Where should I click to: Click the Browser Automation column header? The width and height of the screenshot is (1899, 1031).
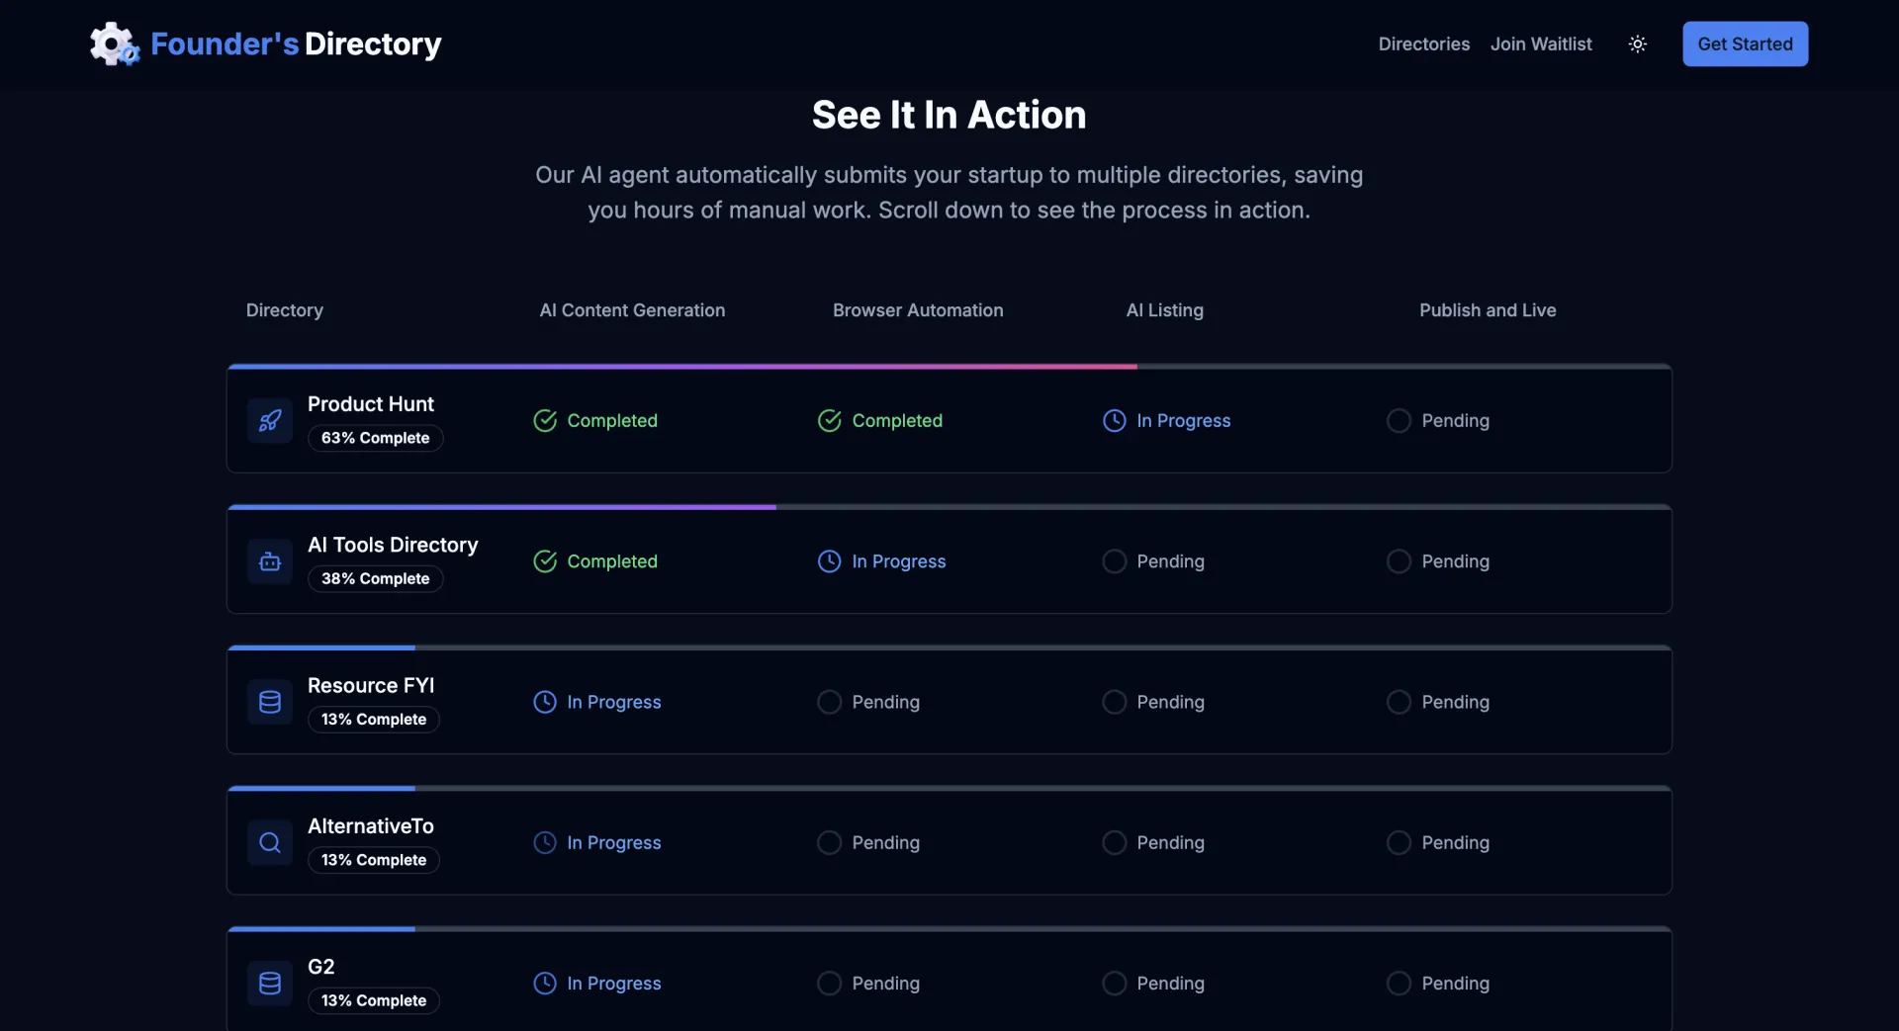coord(917,310)
